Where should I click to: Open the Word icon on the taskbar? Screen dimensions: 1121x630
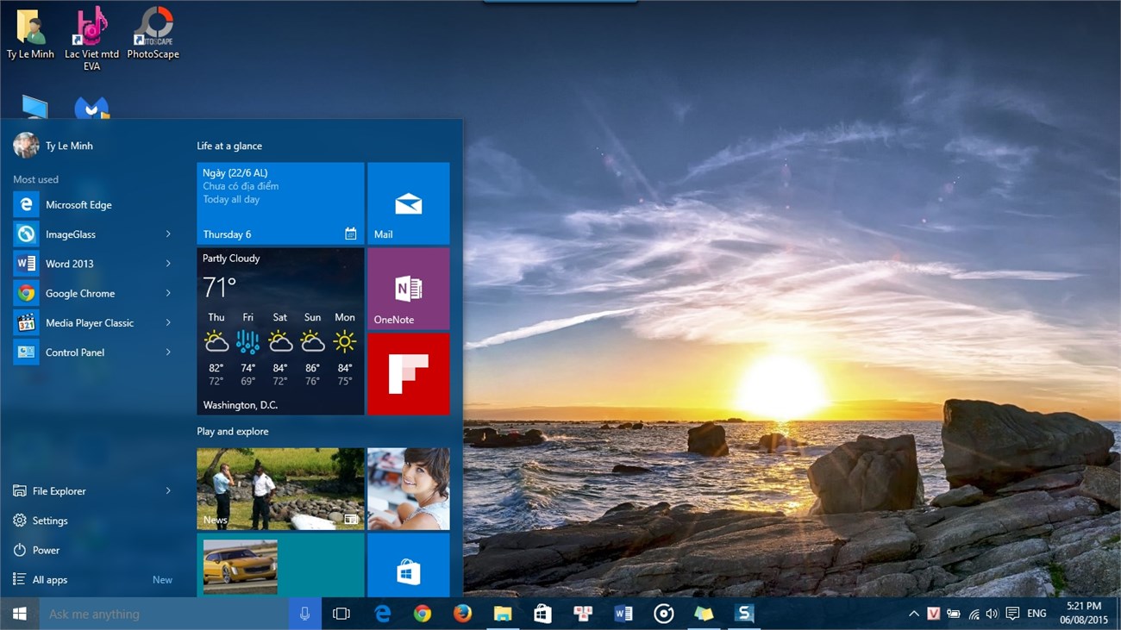pyautogui.click(x=623, y=614)
